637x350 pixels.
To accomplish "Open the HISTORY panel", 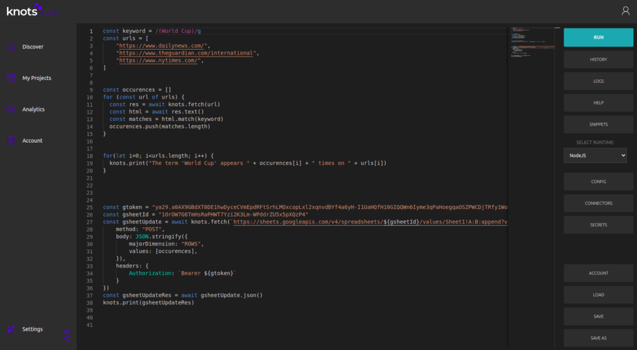I will (598, 60).
